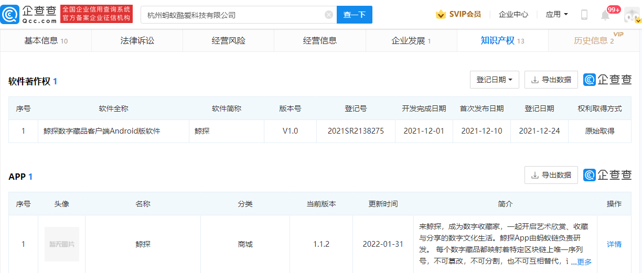
Task: Click the red 全国企业信用查询系统 banner
Action: tap(97, 14)
